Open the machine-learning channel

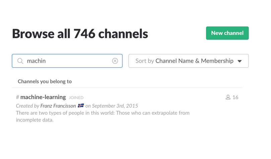click(43, 97)
